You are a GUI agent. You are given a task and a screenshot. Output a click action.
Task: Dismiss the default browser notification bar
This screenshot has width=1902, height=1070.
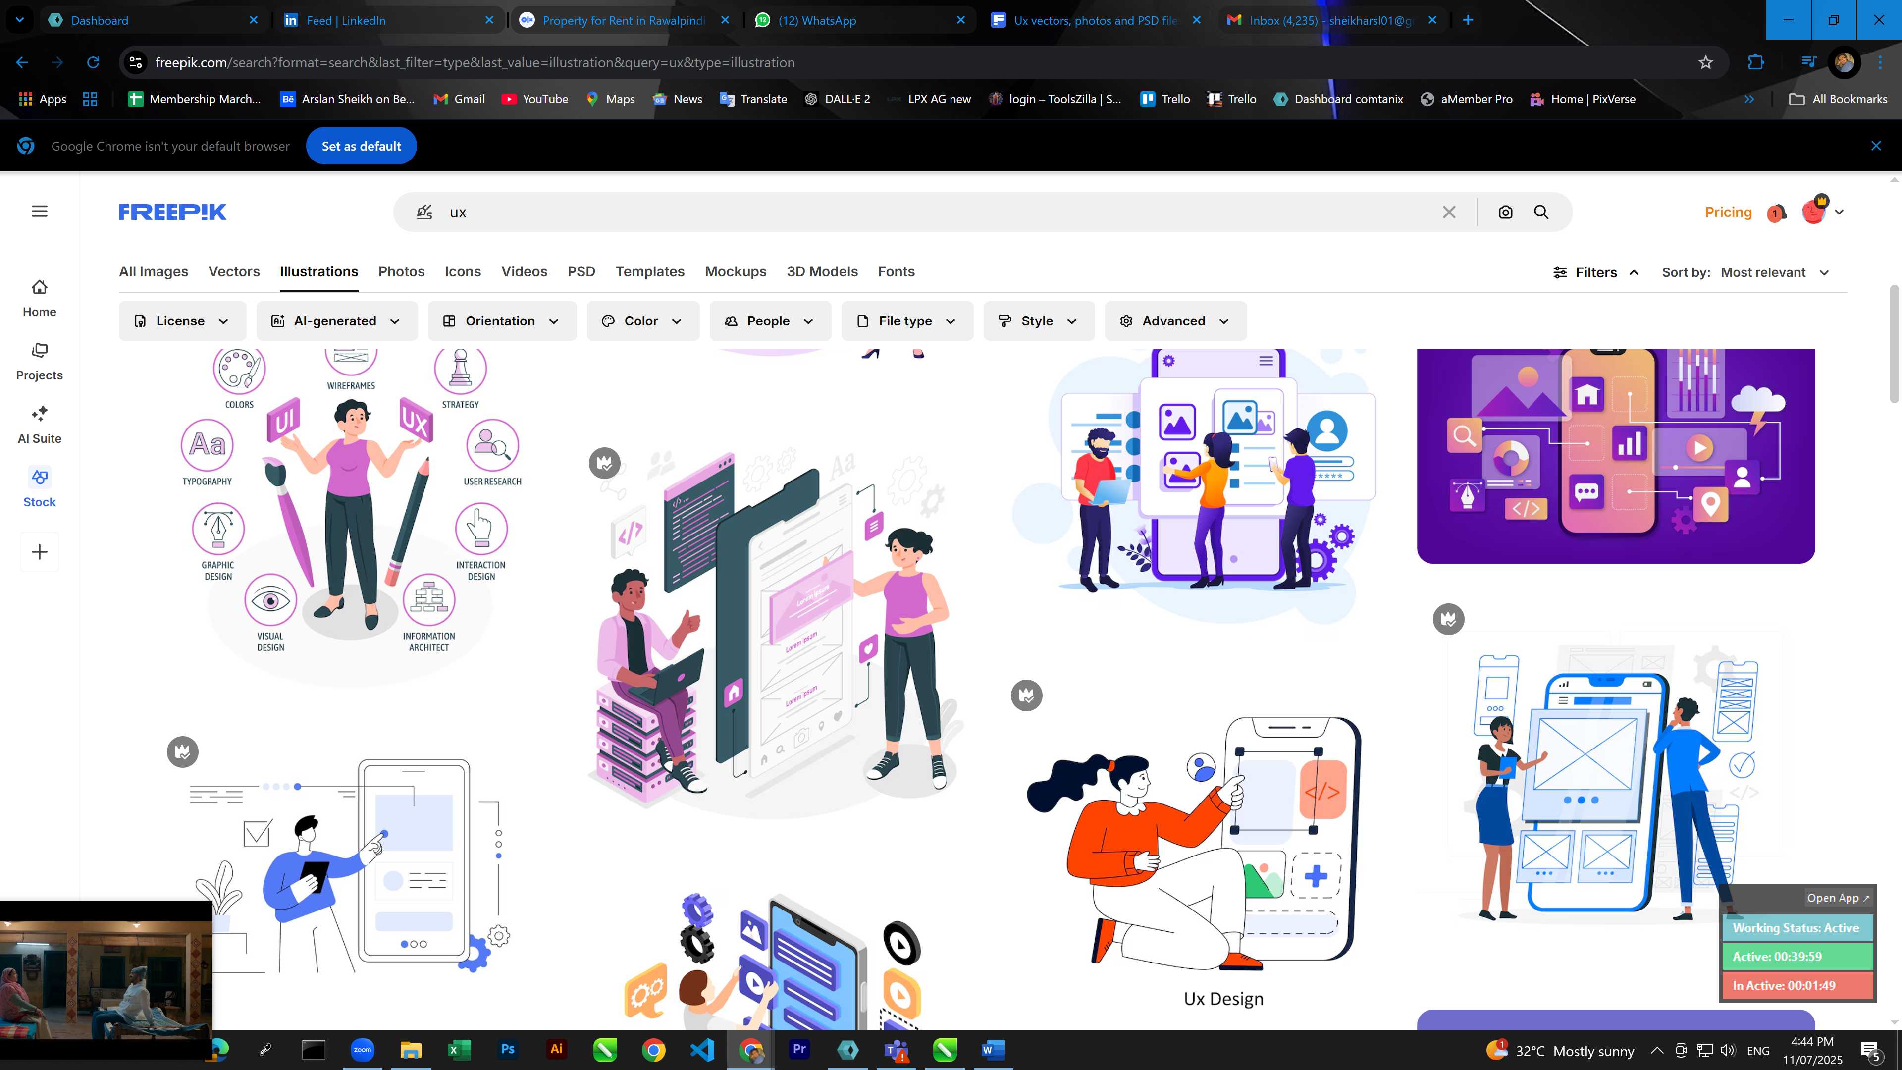pos(1876,146)
